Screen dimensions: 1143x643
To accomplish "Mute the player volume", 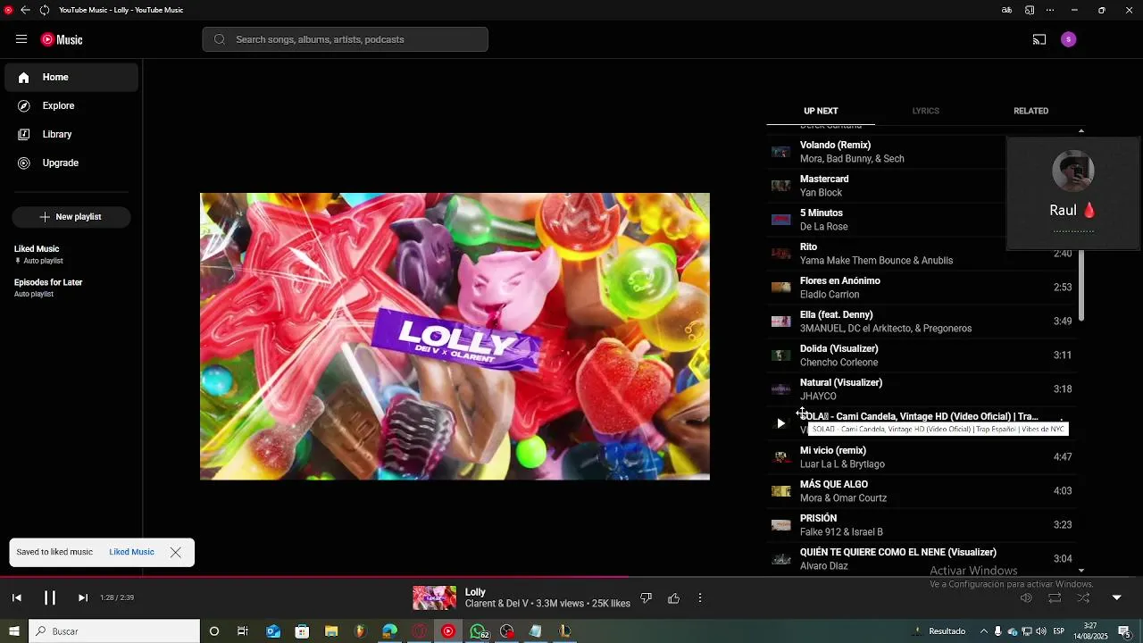I will tap(1026, 597).
